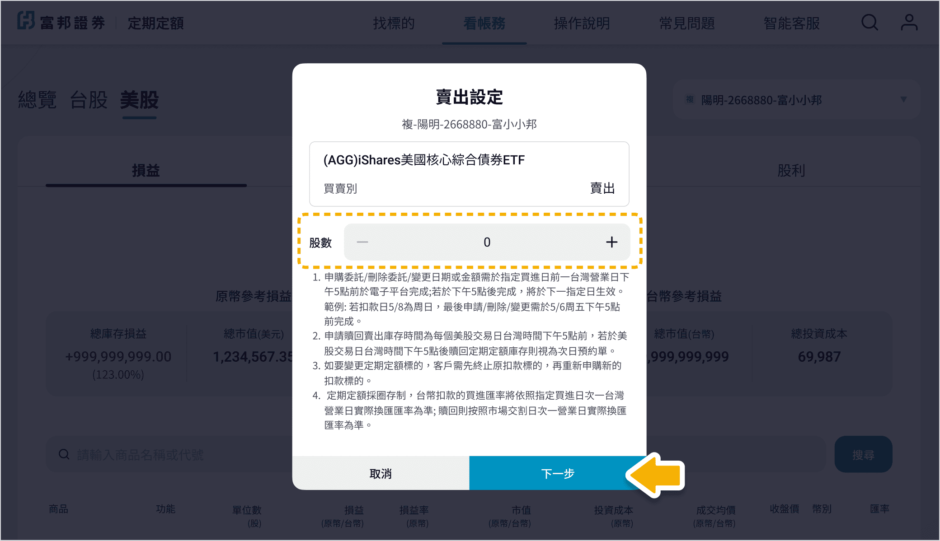
Task: Click magnifier icon in product search box
Action: (64, 454)
